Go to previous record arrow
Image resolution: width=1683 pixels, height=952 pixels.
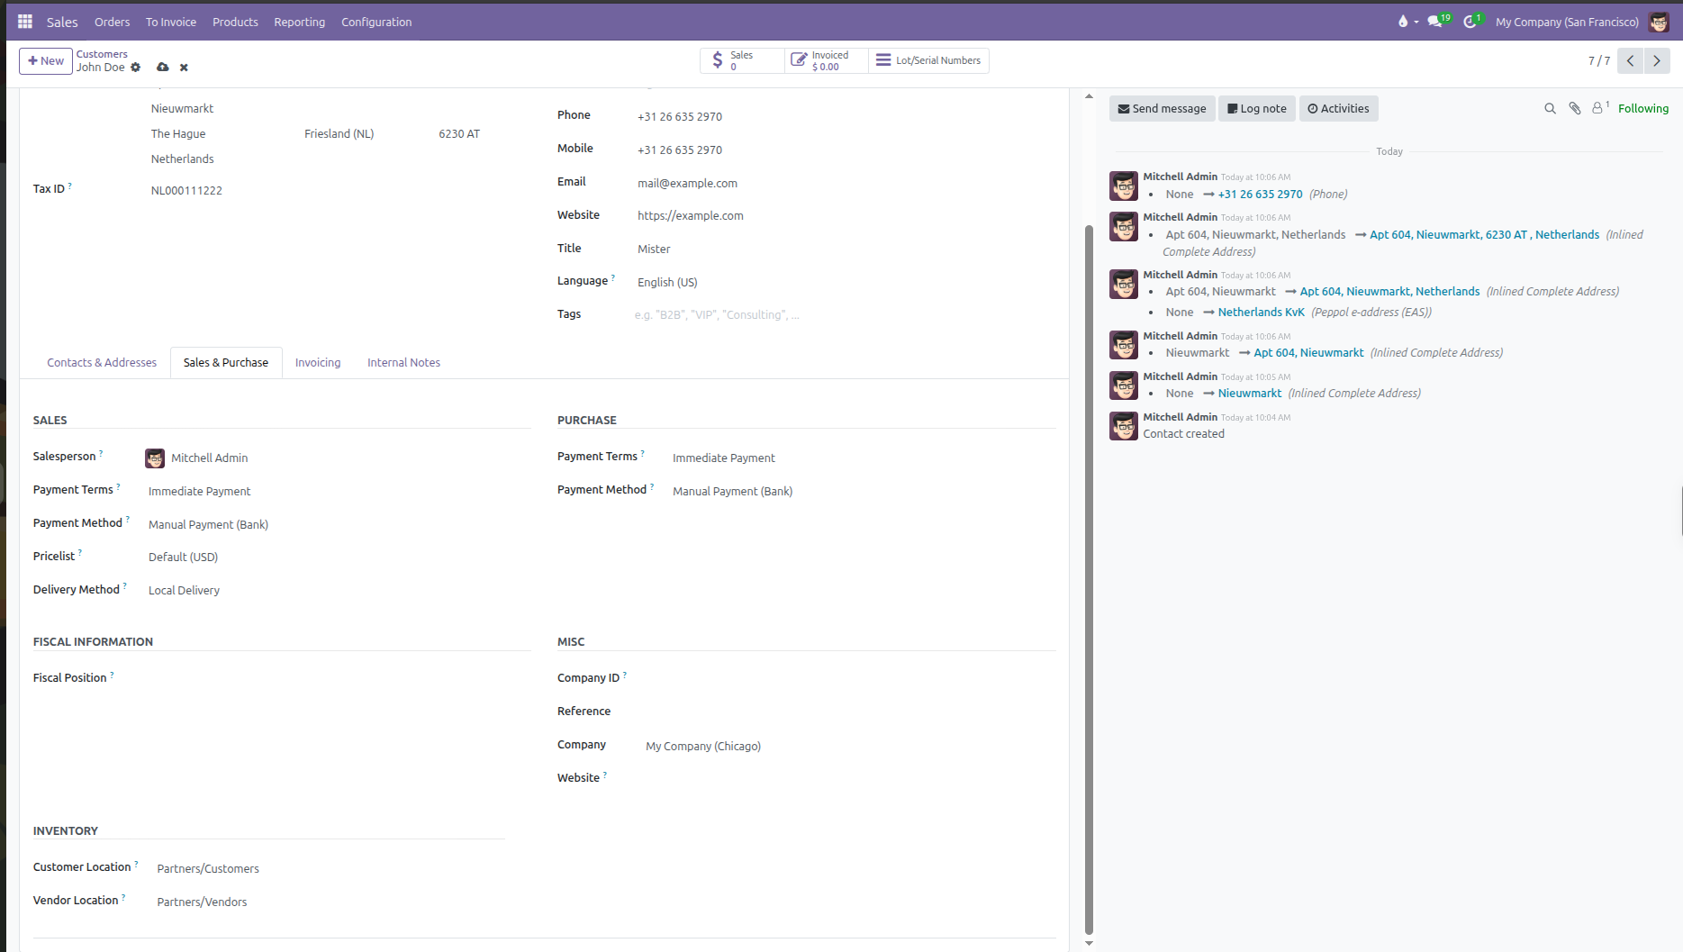[x=1631, y=60]
